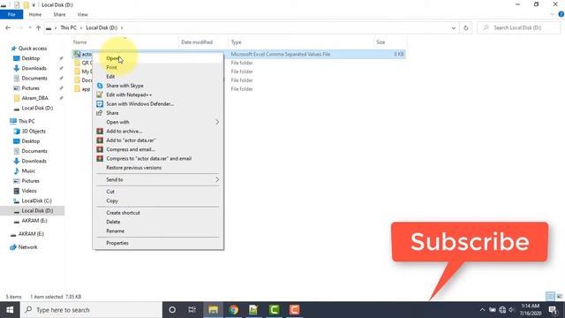Choose Rename in the context menu

[116, 231]
